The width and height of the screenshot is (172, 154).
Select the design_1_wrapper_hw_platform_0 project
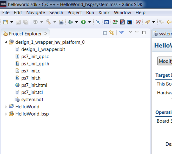point(50,42)
